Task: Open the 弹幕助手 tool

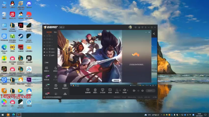Action: click(47, 69)
